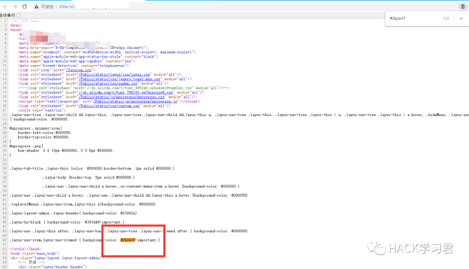The height and width of the screenshot is (269, 469).
Task: Click the style type="text/css" tag
Action: (x=42, y=110)
